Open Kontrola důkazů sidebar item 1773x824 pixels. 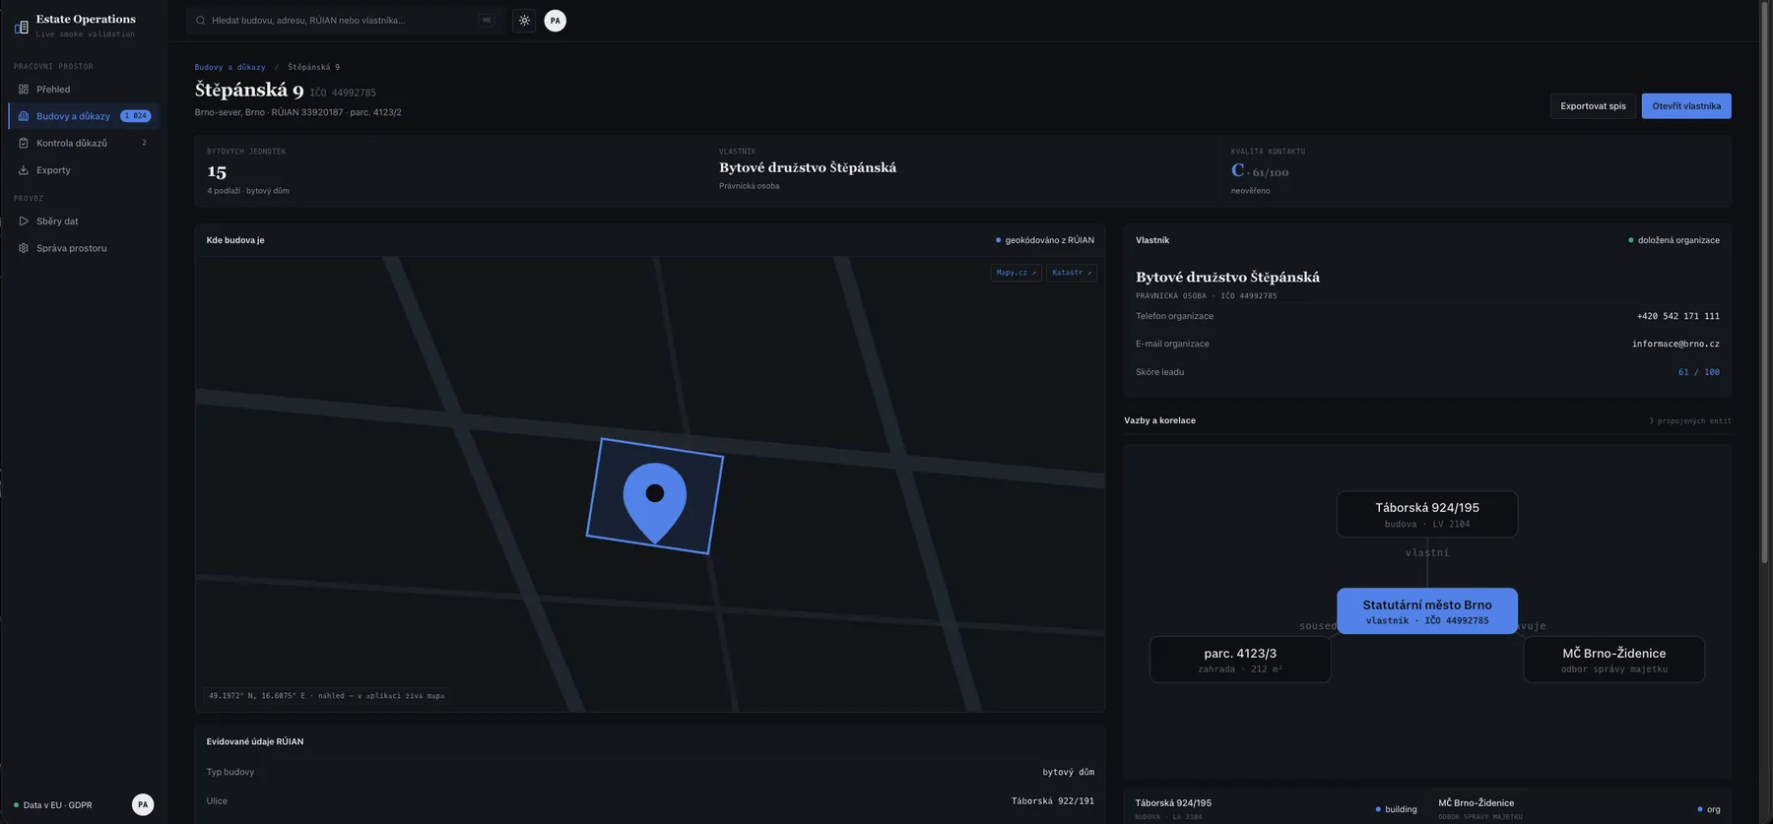click(x=84, y=143)
